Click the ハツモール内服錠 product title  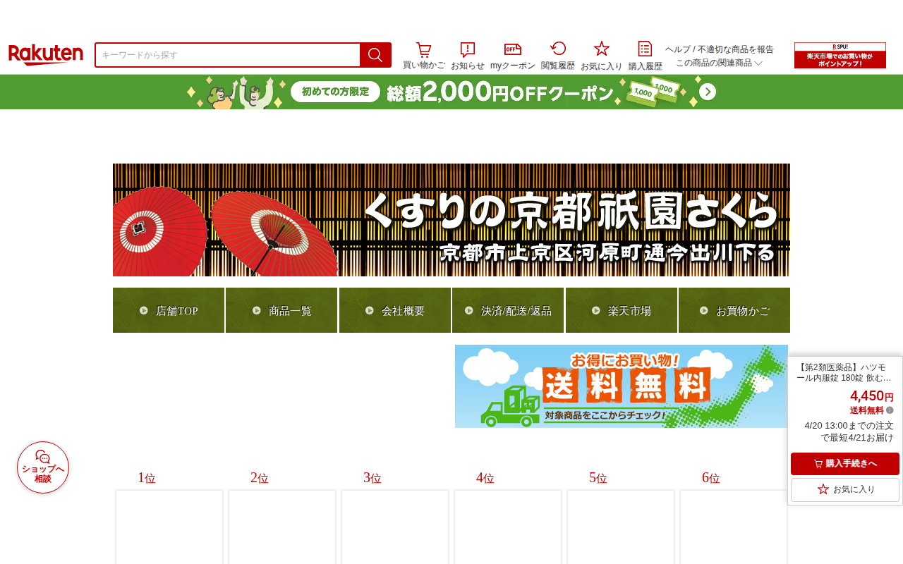tap(845, 372)
